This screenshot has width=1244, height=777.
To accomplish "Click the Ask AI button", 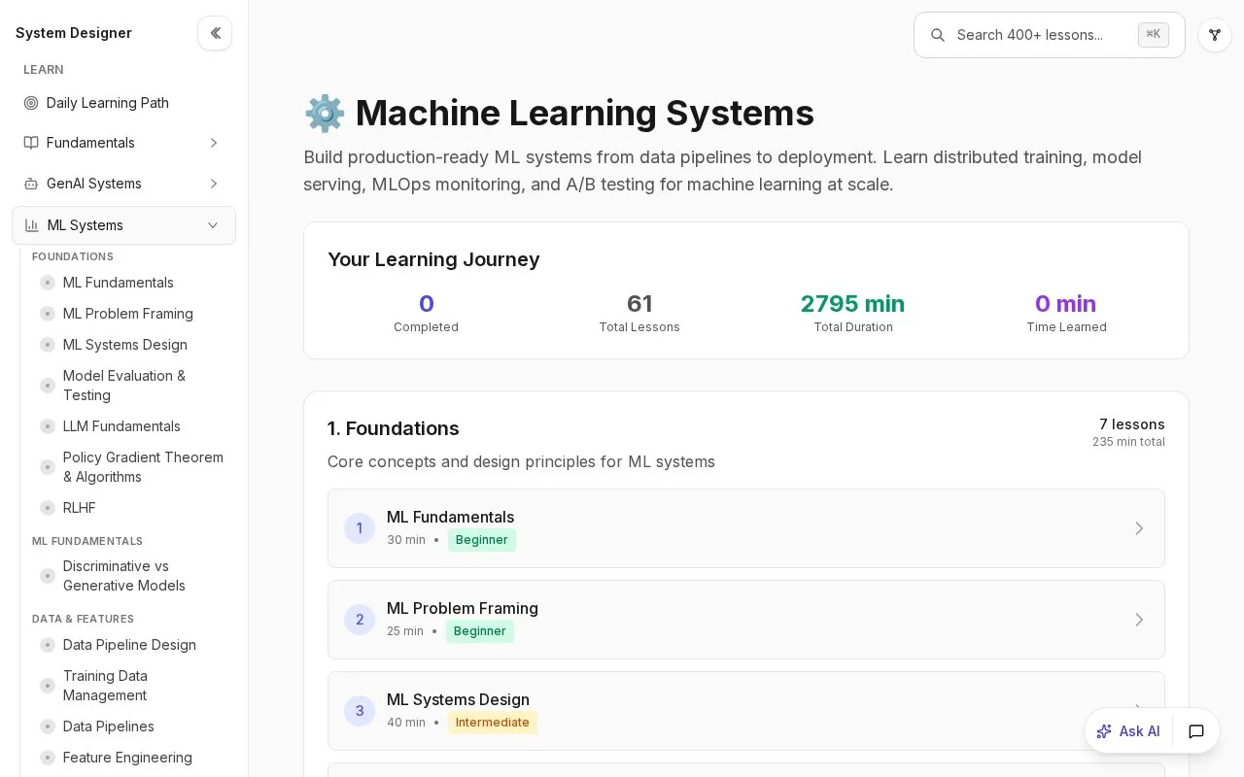I will tap(1128, 731).
